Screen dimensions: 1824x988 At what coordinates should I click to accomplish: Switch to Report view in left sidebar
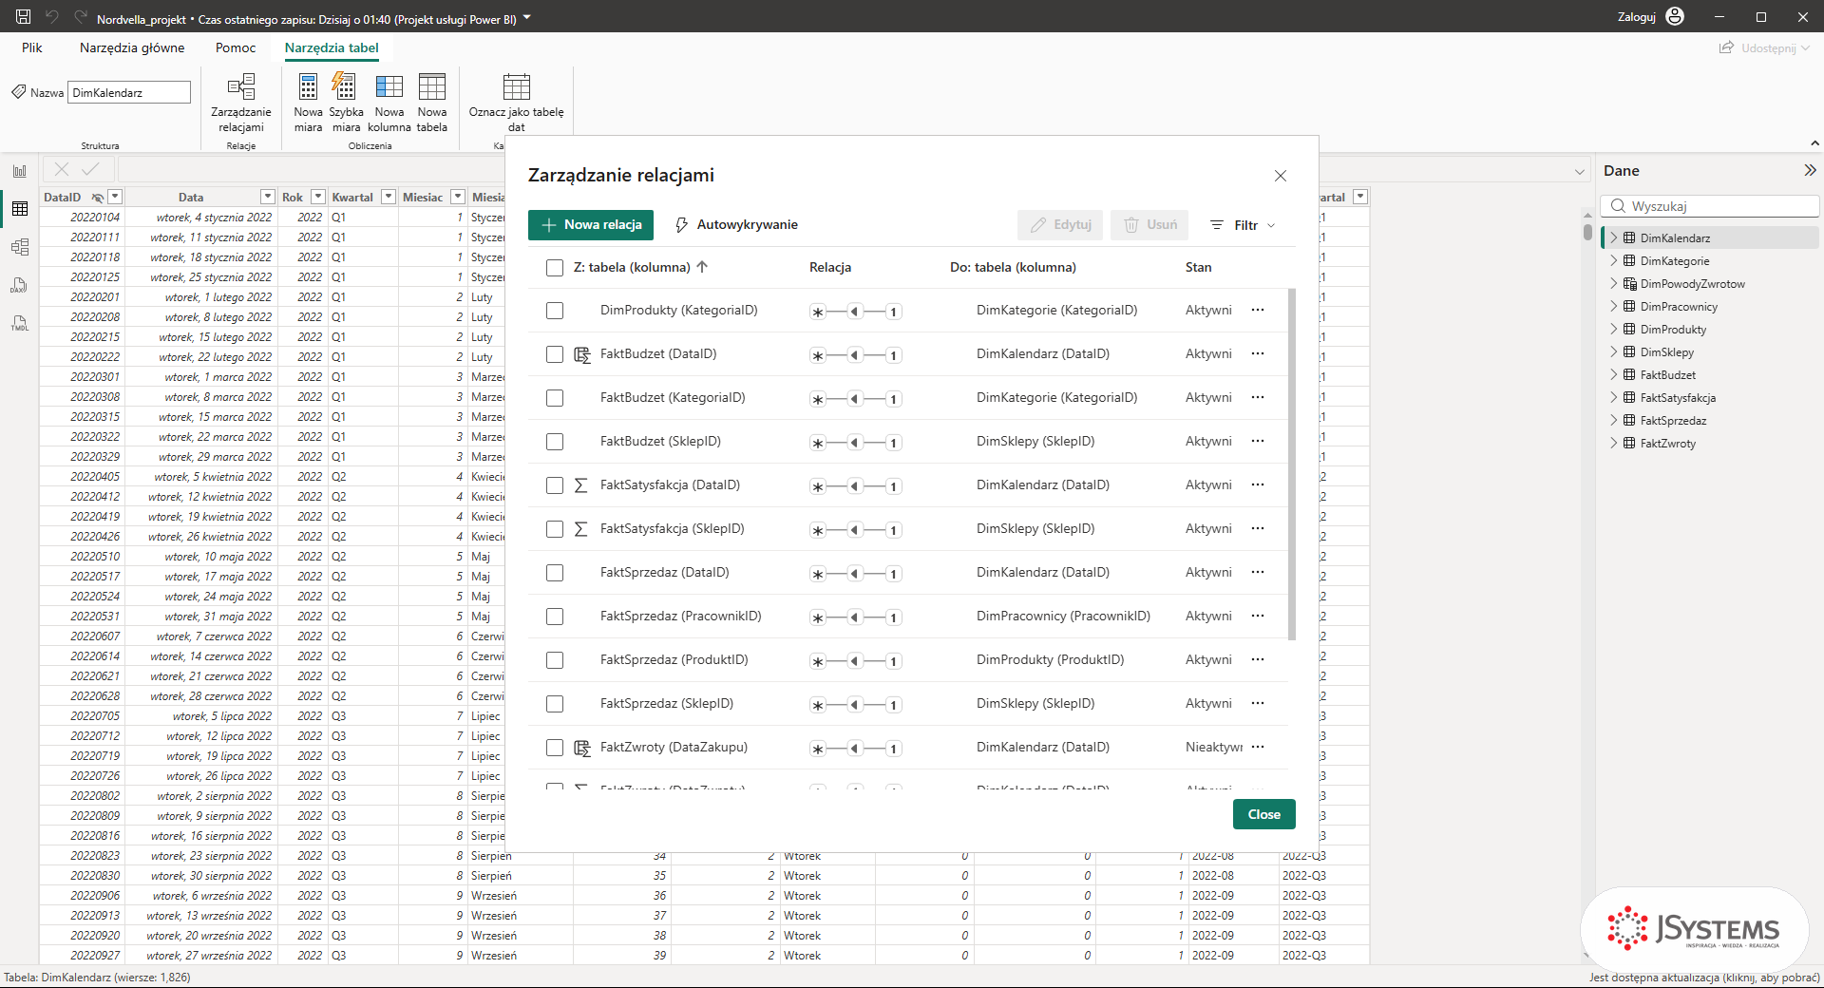20,171
